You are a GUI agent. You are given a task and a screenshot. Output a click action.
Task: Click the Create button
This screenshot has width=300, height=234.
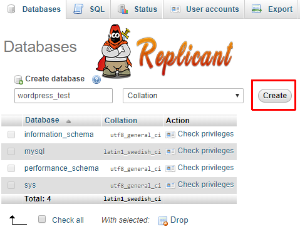tap(275, 96)
